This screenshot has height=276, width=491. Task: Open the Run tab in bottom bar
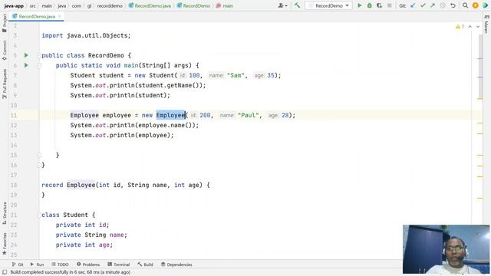(37, 264)
